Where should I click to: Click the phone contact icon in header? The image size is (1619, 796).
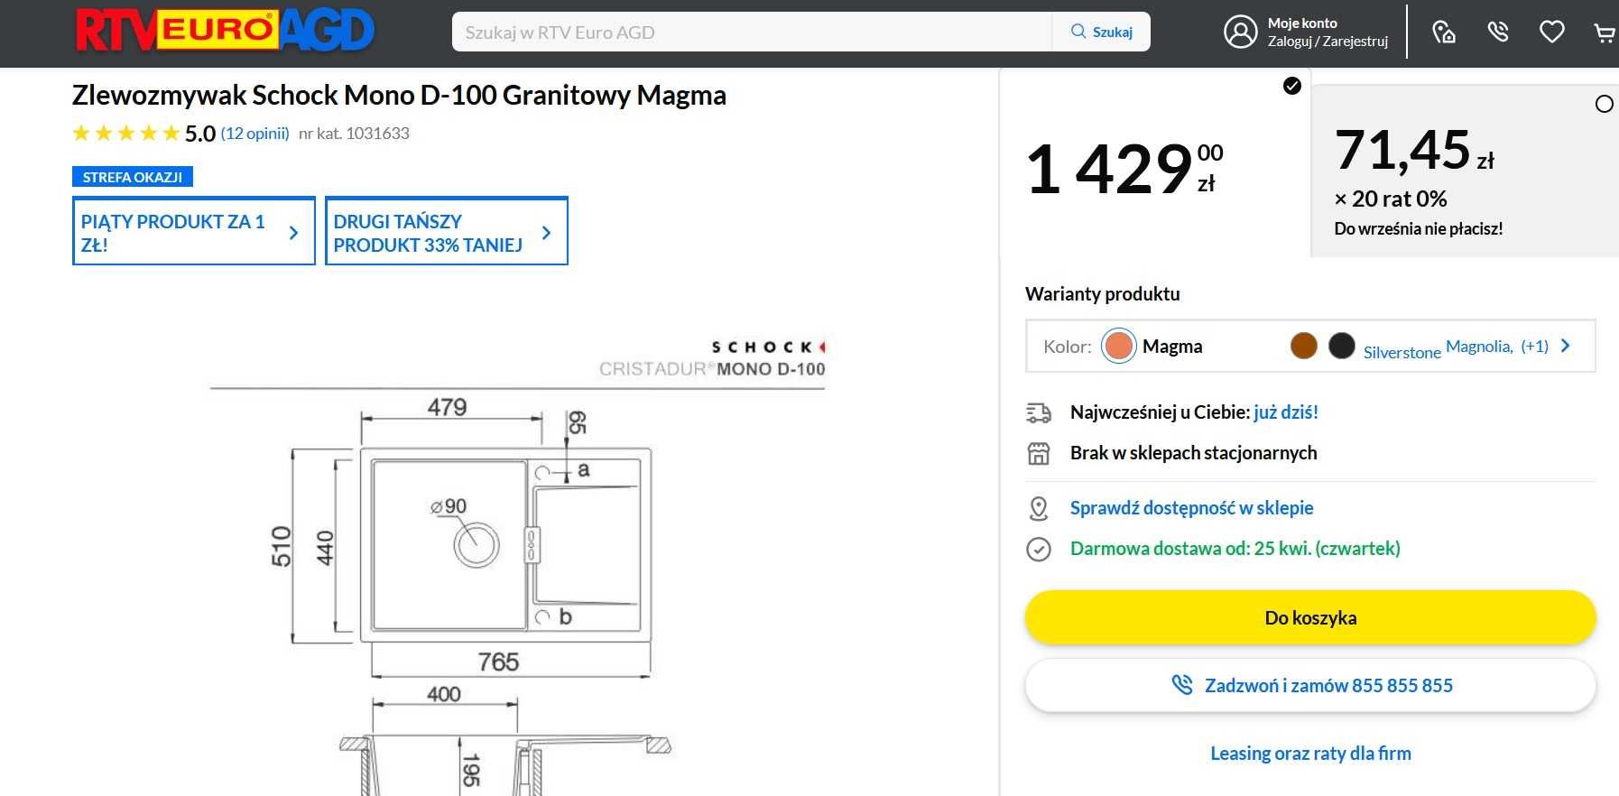pyautogui.click(x=1498, y=32)
